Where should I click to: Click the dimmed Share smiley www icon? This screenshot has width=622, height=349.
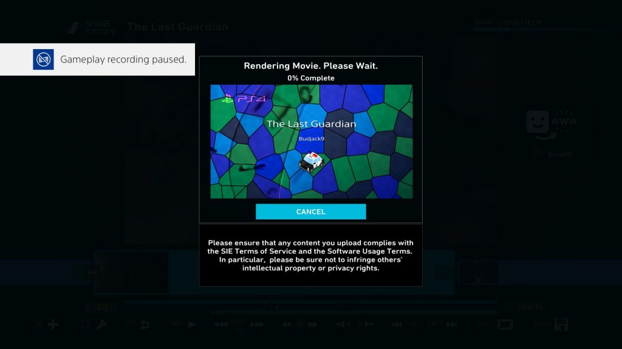coord(552,124)
